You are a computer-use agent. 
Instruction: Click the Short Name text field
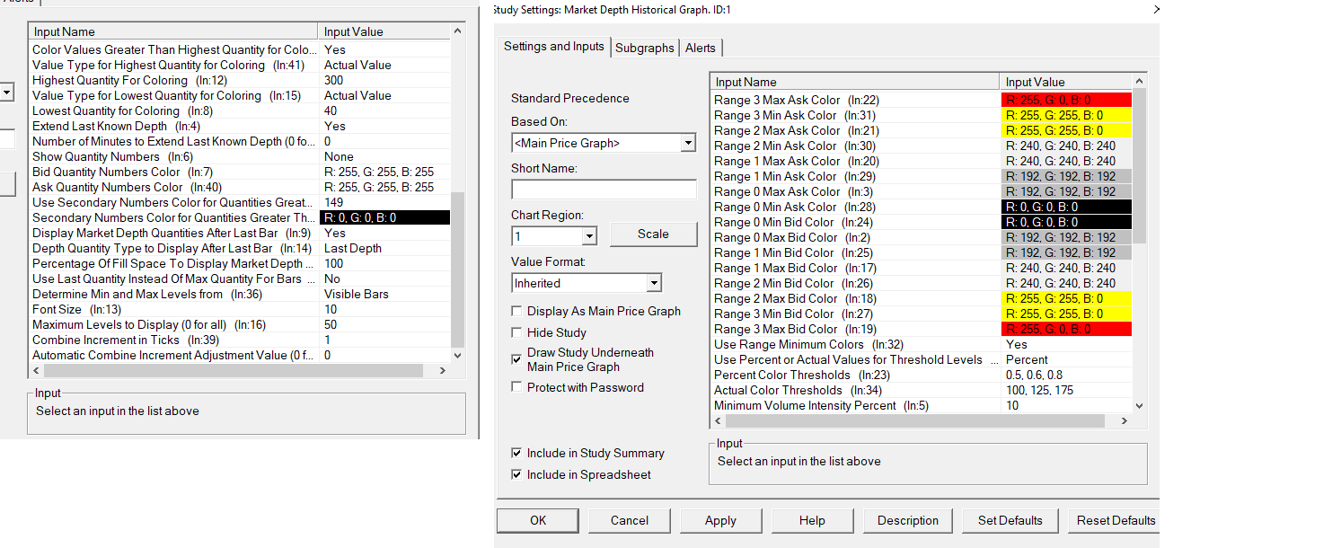(604, 190)
